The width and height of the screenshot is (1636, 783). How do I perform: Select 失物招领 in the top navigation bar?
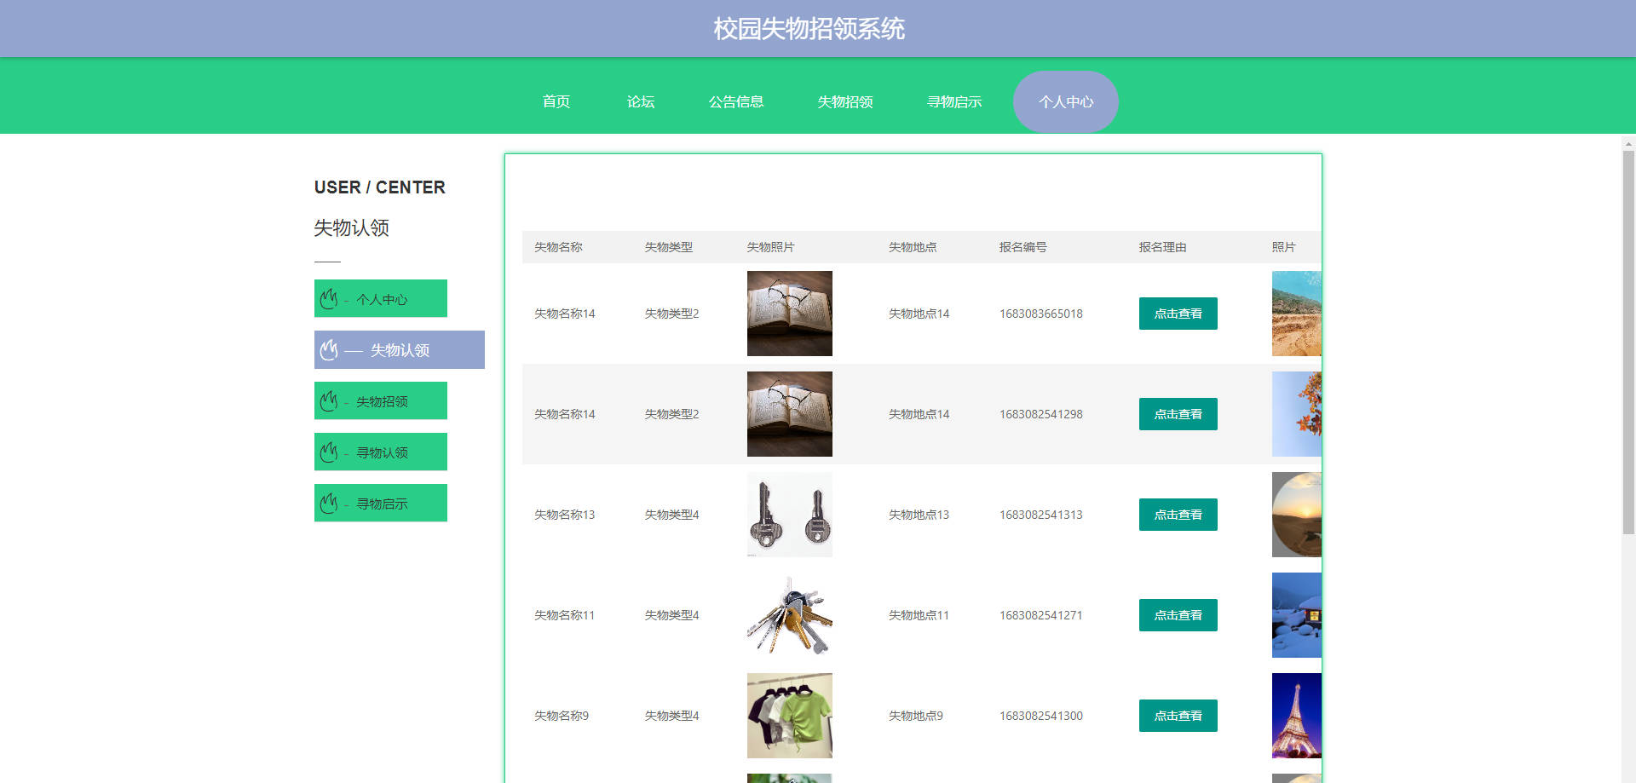(x=845, y=101)
